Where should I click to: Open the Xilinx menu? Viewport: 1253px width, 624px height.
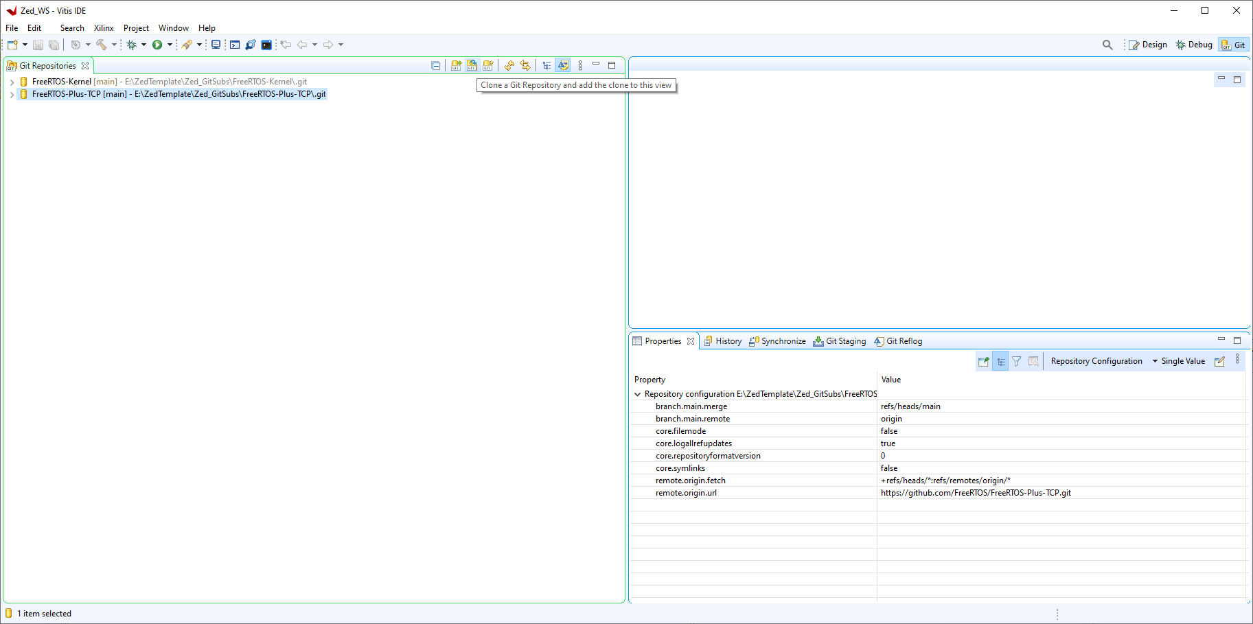click(x=104, y=28)
